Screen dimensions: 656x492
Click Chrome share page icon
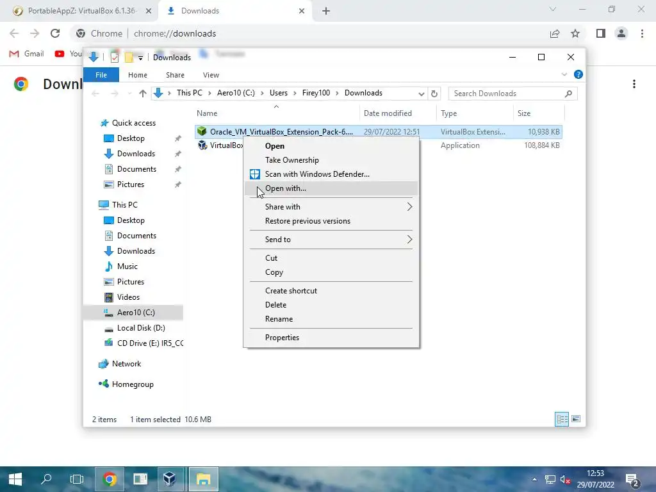[555, 33]
